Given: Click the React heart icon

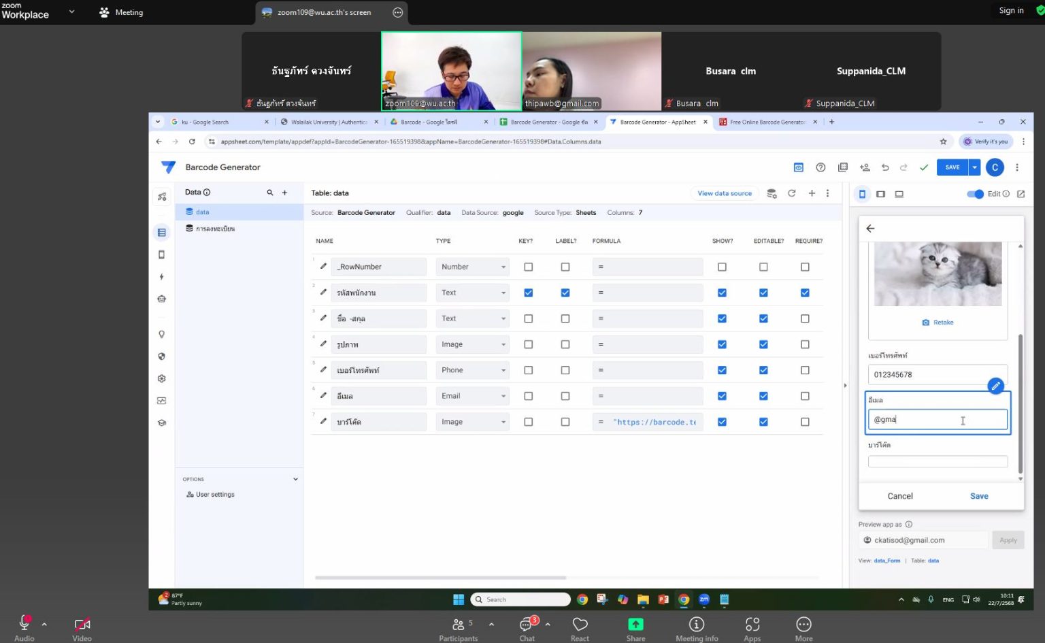Looking at the screenshot, I should point(580,625).
